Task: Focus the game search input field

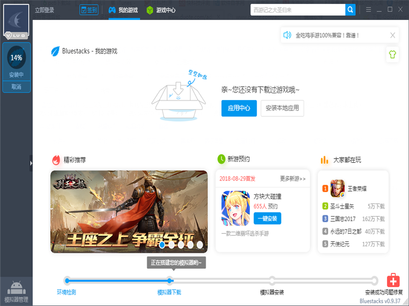Action: [x=298, y=10]
